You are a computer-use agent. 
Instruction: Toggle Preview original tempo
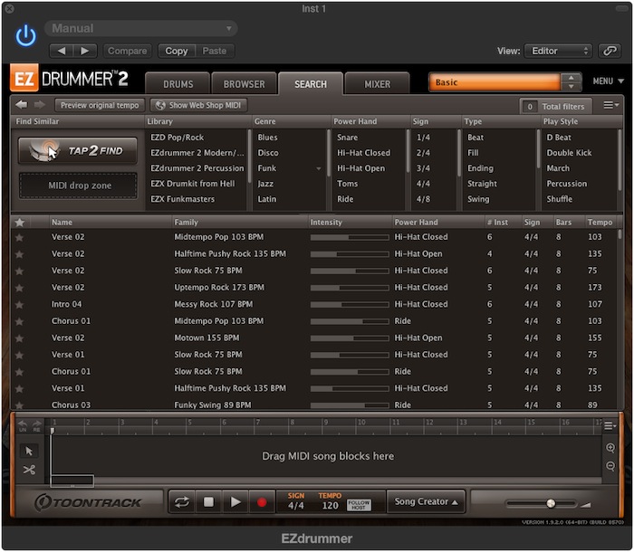click(x=100, y=106)
